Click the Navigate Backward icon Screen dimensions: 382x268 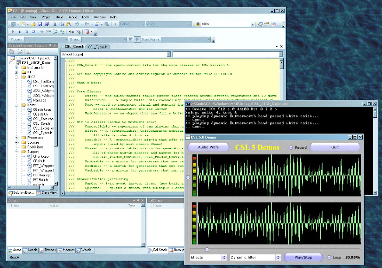click(97, 24)
